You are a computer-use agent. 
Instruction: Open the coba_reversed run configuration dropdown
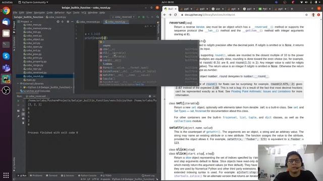tap(123, 17)
